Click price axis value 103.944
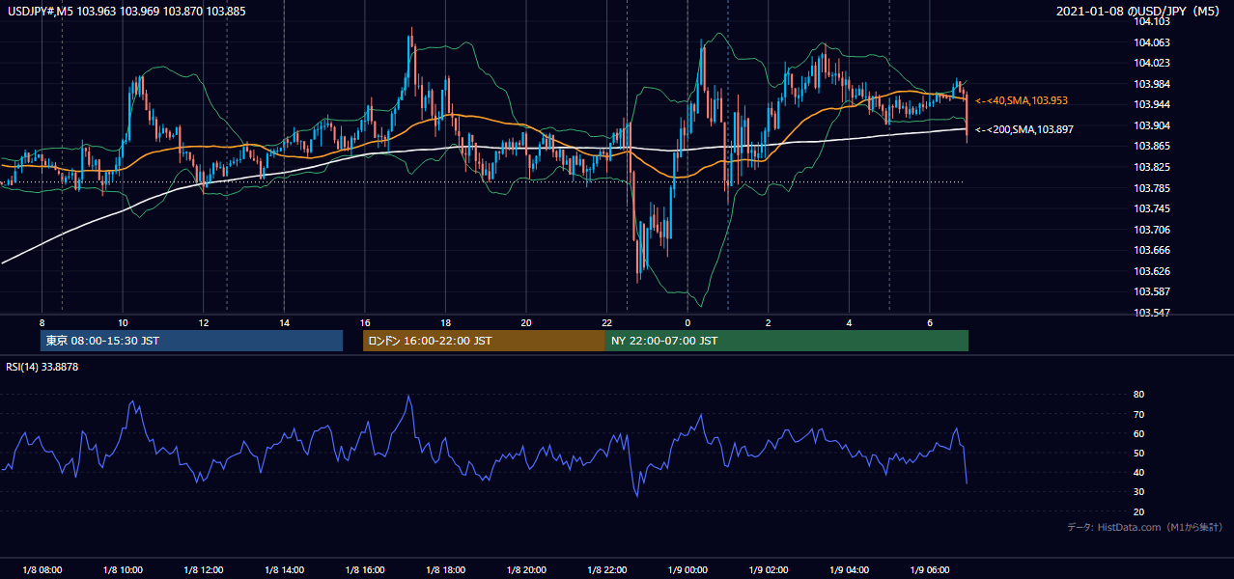The height and width of the screenshot is (579, 1234). 1151,104
